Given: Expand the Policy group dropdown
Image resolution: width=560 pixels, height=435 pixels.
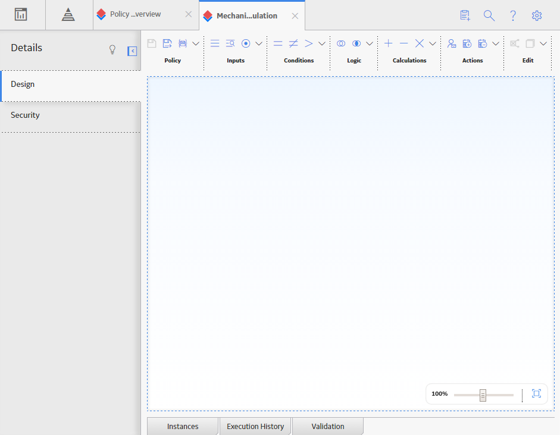Looking at the screenshot, I should [x=196, y=43].
